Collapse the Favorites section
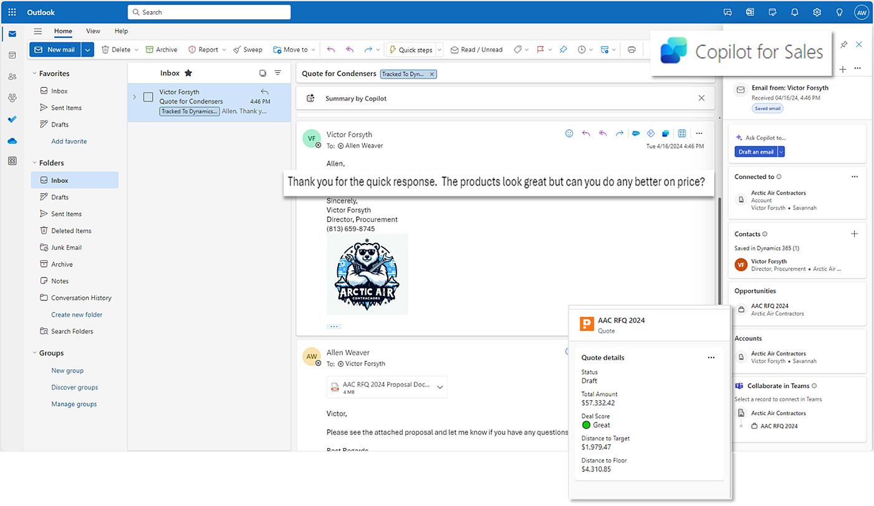The image size is (874, 506). tap(34, 74)
